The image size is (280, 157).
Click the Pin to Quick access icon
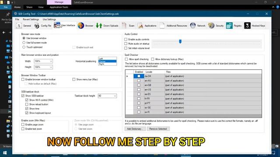point(8,14)
